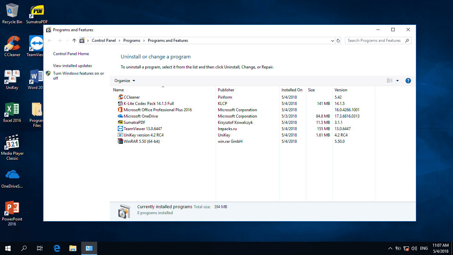
Task: Select the 'KLCP' publisher cell
Action: pos(223,104)
